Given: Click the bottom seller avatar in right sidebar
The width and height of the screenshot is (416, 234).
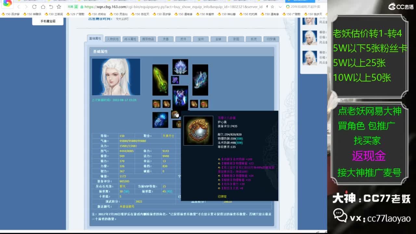Looking at the screenshot, I should 310,58.
